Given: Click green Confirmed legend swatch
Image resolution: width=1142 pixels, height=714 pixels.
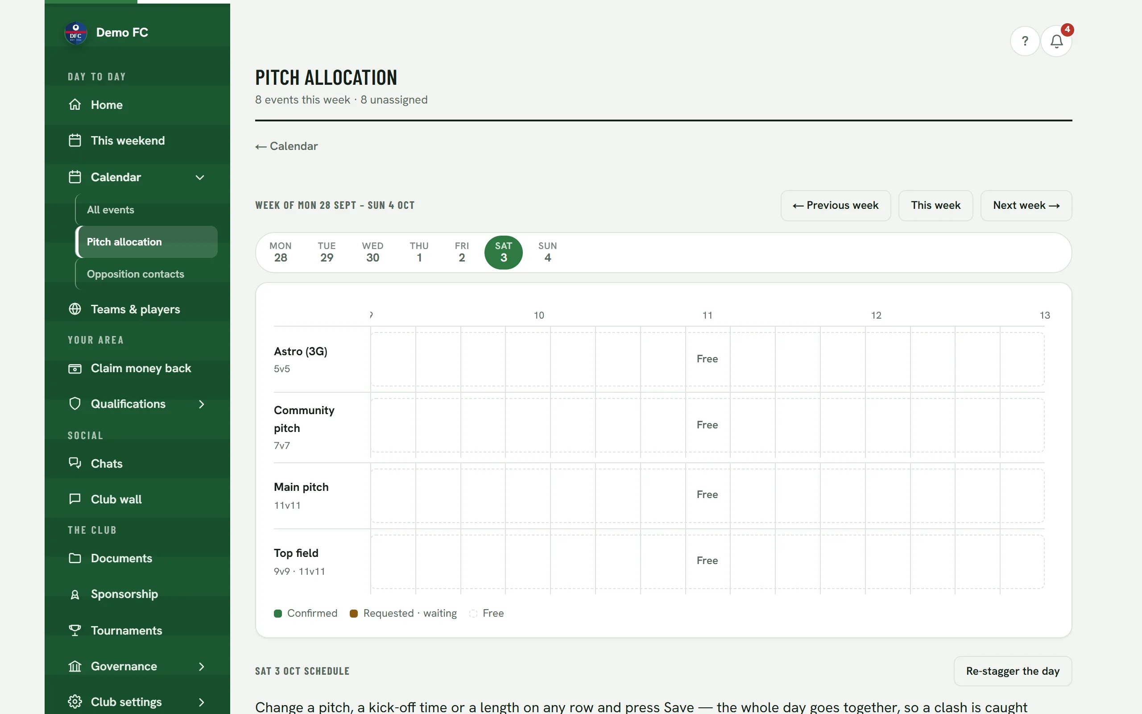Looking at the screenshot, I should [278, 614].
